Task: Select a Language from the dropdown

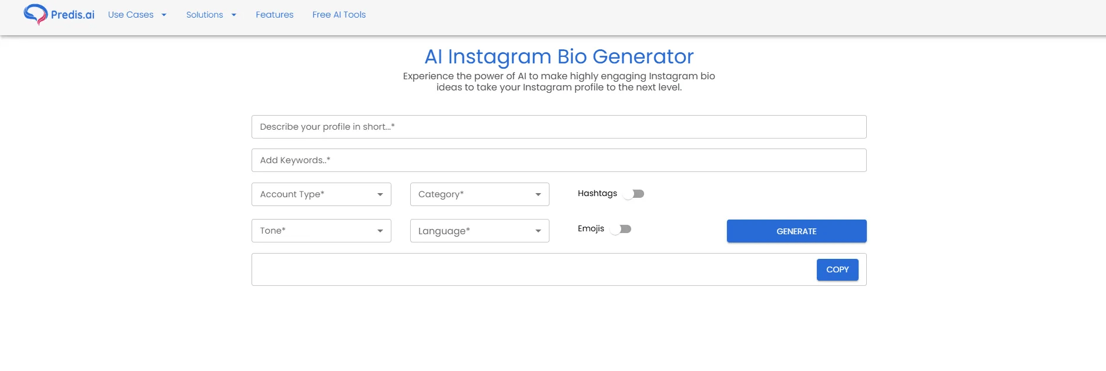Action: pyautogui.click(x=479, y=230)
